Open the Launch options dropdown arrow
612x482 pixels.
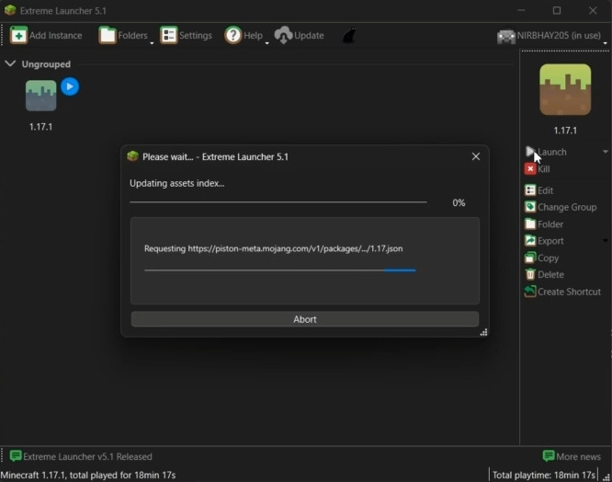[x=606, y=152]
